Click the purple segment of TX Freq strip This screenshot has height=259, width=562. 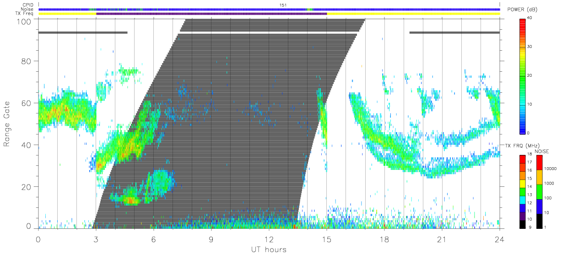click(211, 14)
